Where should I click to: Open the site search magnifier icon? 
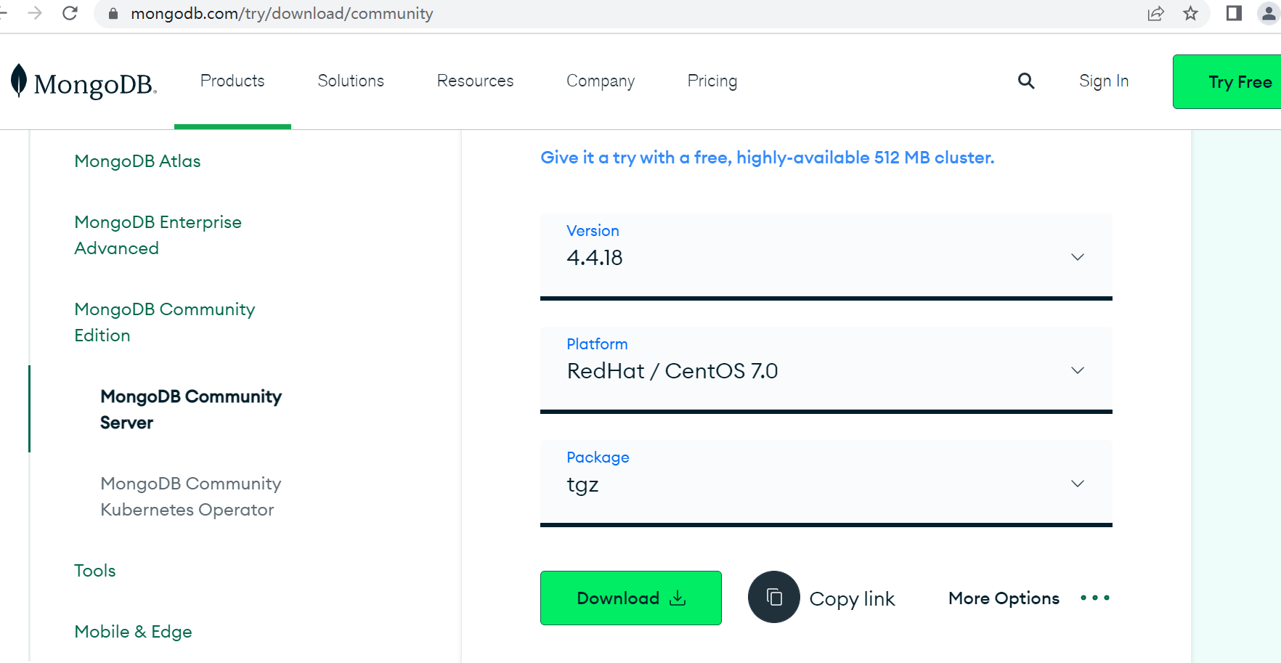[x=1025, y=81]
